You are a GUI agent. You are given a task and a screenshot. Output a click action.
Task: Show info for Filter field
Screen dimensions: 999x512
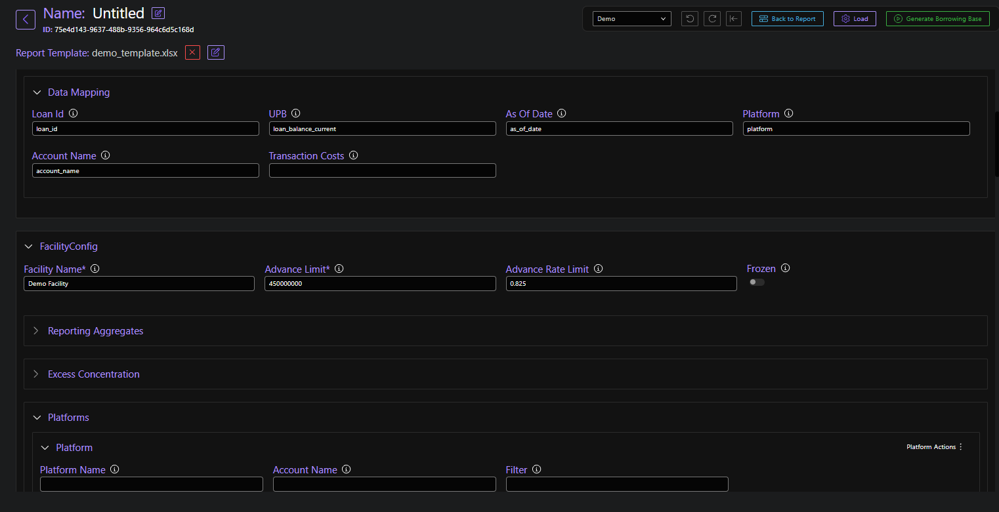pos(536,469)
